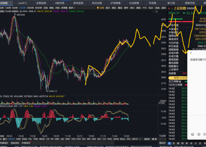This screenshot has width=206, height=147.
Task: Click the 决策 lightbulb icon
Action: click(x=98, y=8)
